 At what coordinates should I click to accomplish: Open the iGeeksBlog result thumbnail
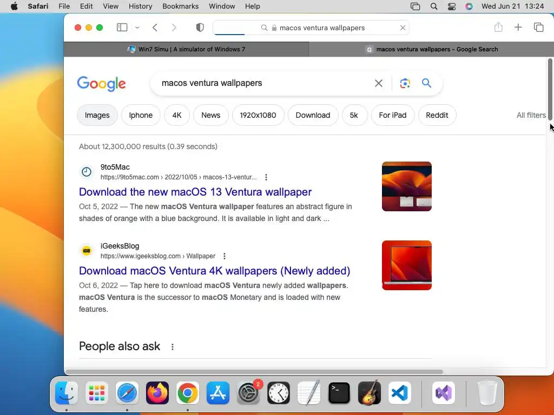tap(407, 265)
